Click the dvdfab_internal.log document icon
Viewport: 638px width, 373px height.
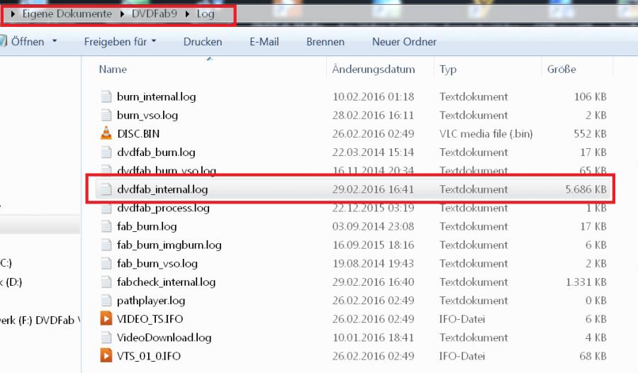point(106,189)
